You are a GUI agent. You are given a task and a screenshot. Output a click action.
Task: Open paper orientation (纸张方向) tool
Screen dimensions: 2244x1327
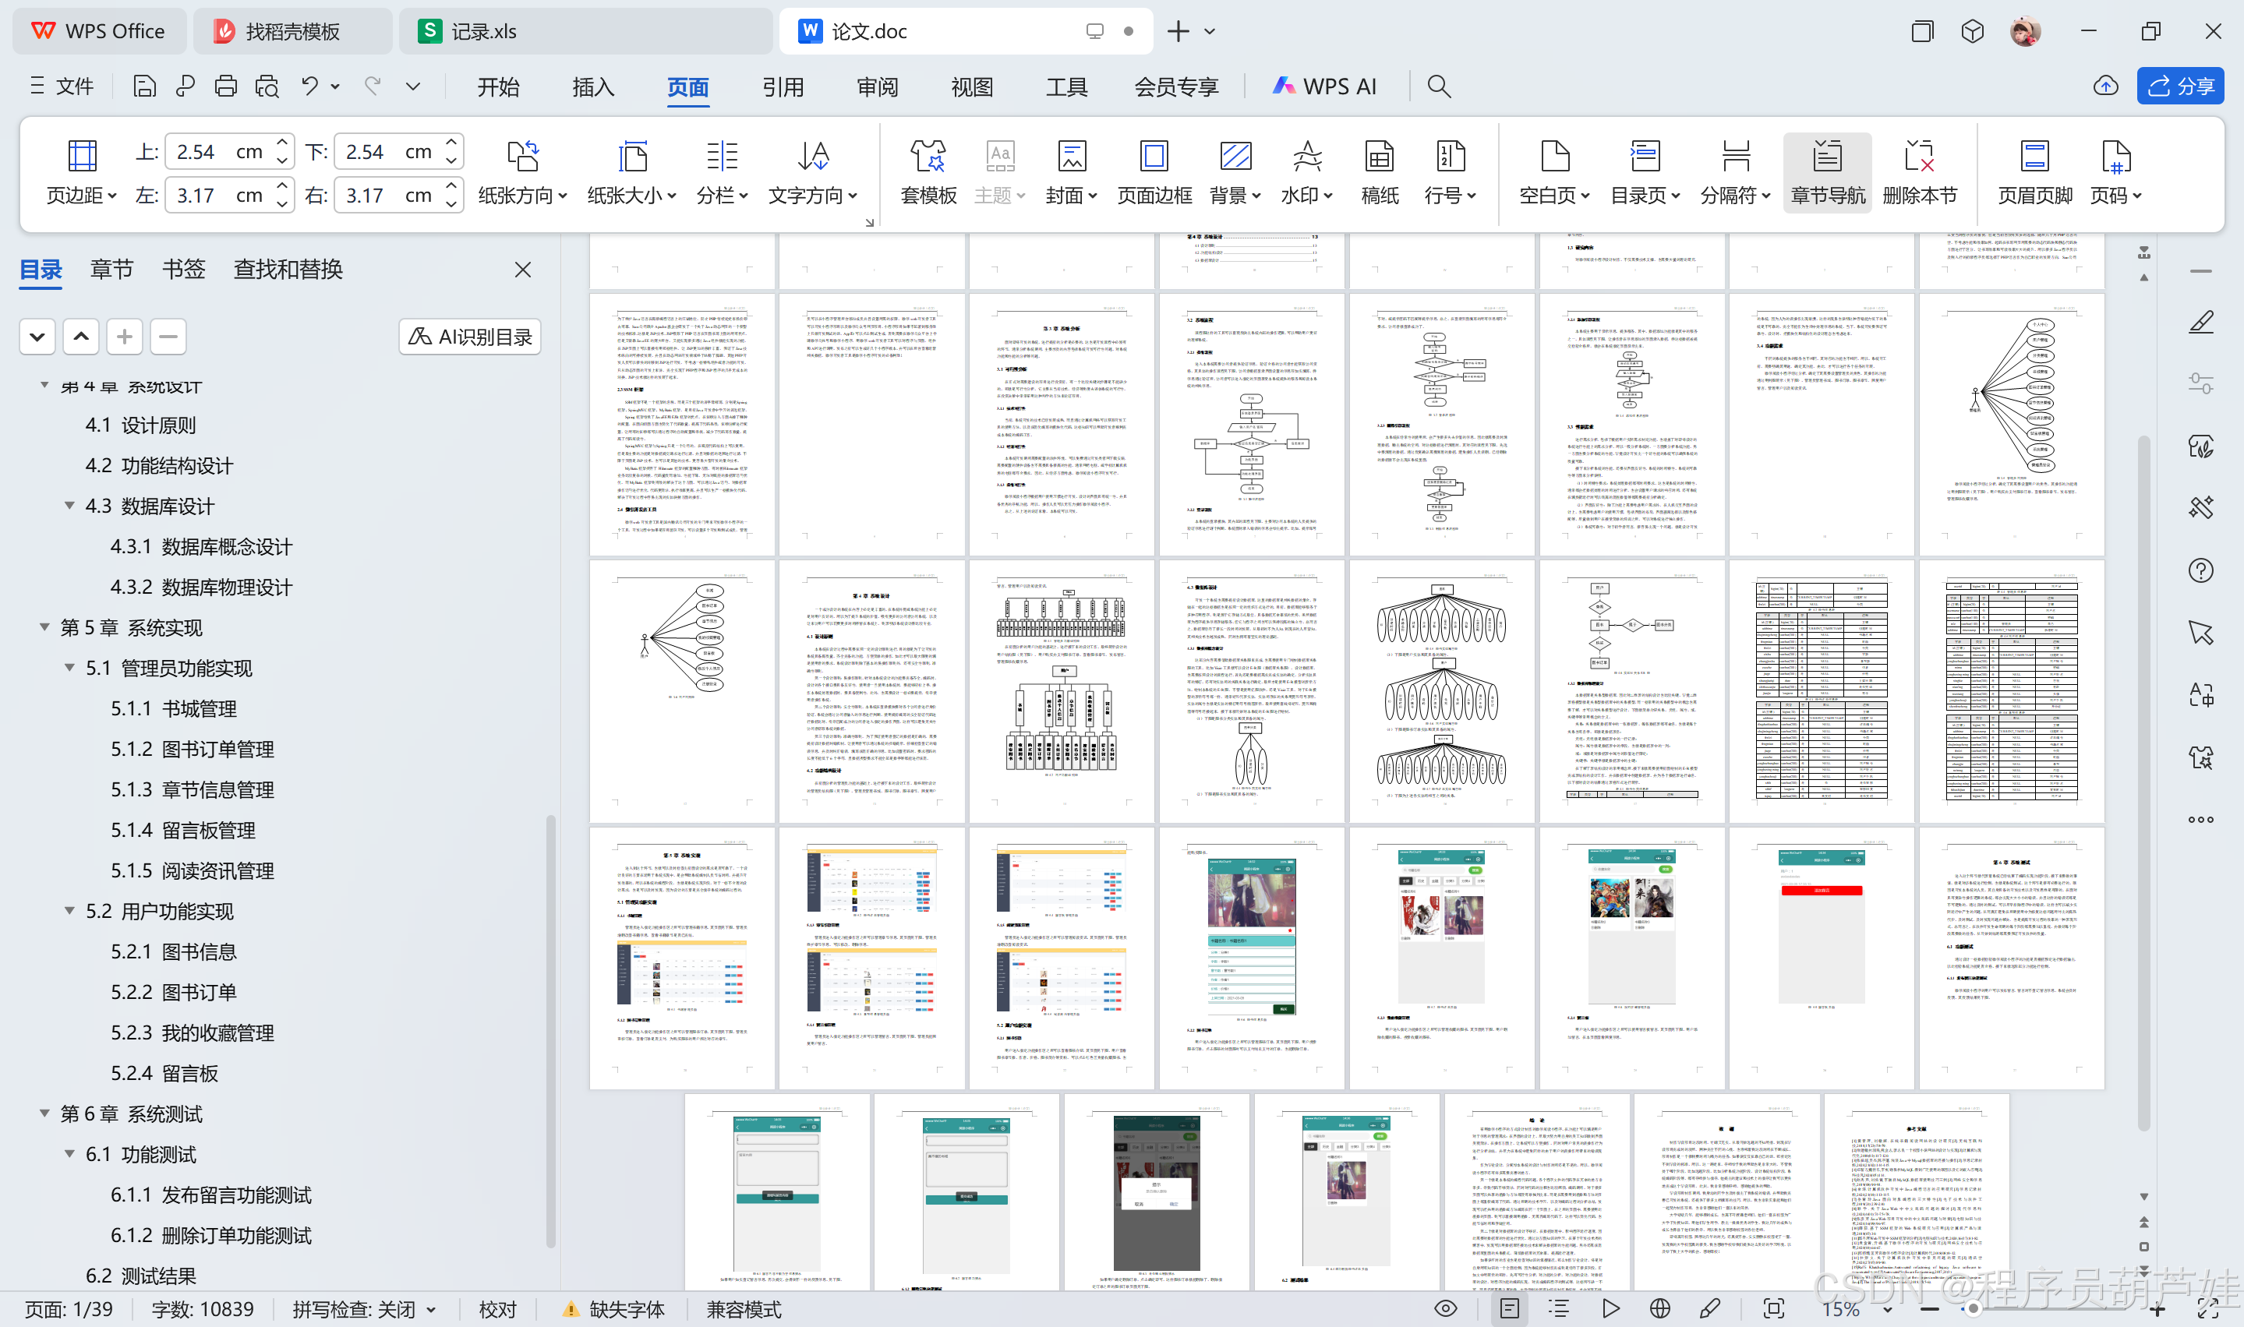[522, 172]
